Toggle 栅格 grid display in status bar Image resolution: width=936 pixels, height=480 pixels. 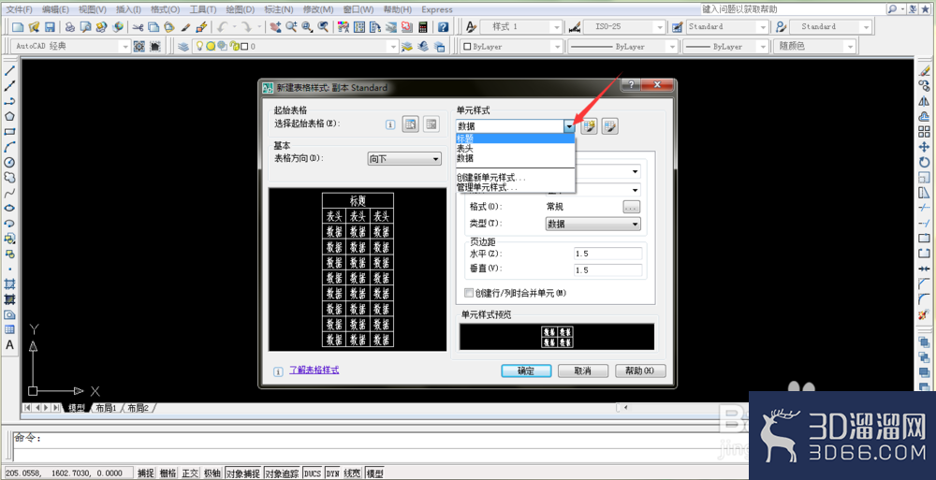tap(168, 473)
